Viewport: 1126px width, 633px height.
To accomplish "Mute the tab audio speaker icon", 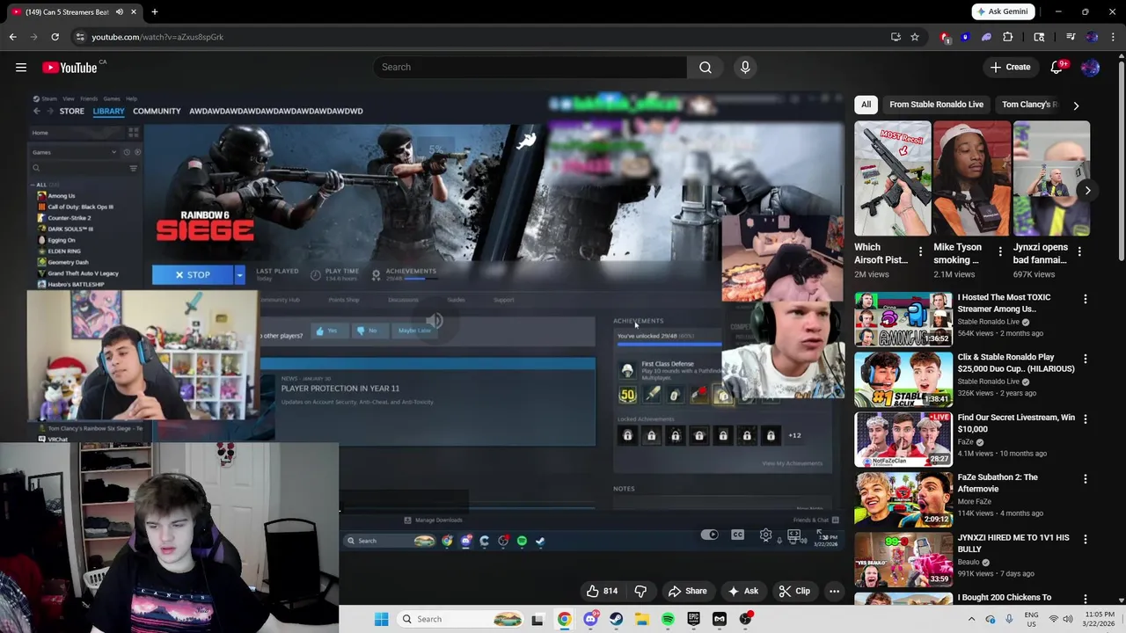I will tap(120, 11).
